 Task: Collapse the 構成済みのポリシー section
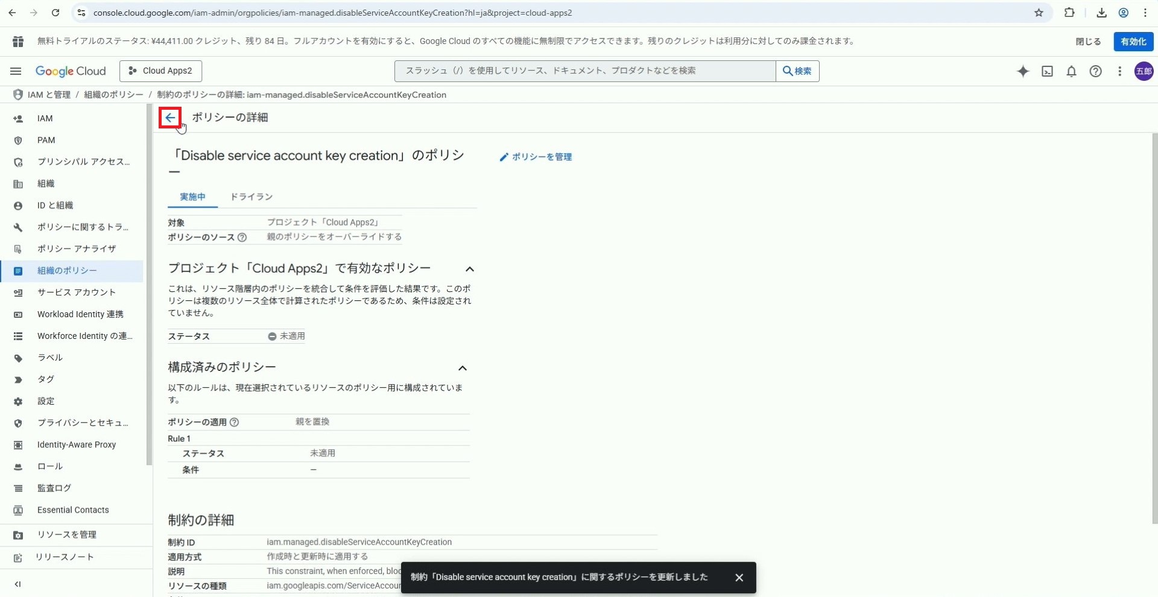pyautogui.click(x=463, y=368)
